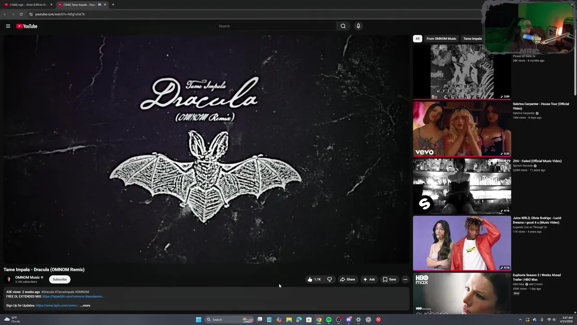577x325 pixels.
Task: Select the Tame Impala filter chip
Action: click(472, 38)
